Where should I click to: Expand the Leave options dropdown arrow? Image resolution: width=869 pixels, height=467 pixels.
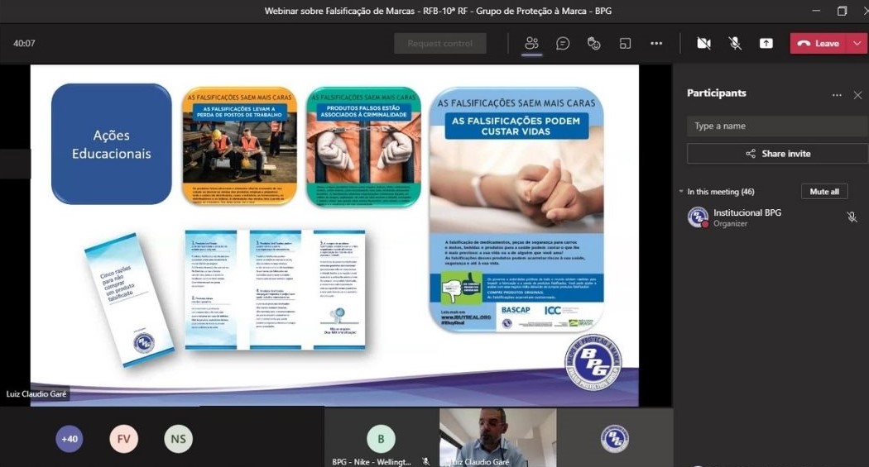coord(857,44)
